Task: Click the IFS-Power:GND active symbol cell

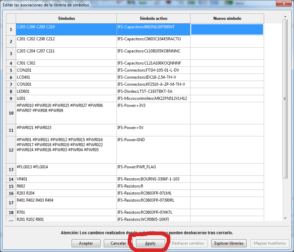Action: pos(153,150)
